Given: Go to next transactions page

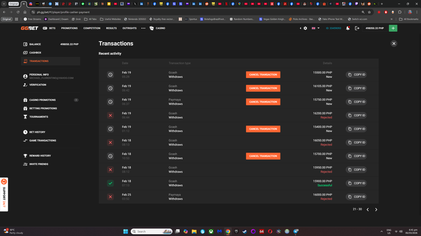Looking at the screenshot, I should (376, 209).
